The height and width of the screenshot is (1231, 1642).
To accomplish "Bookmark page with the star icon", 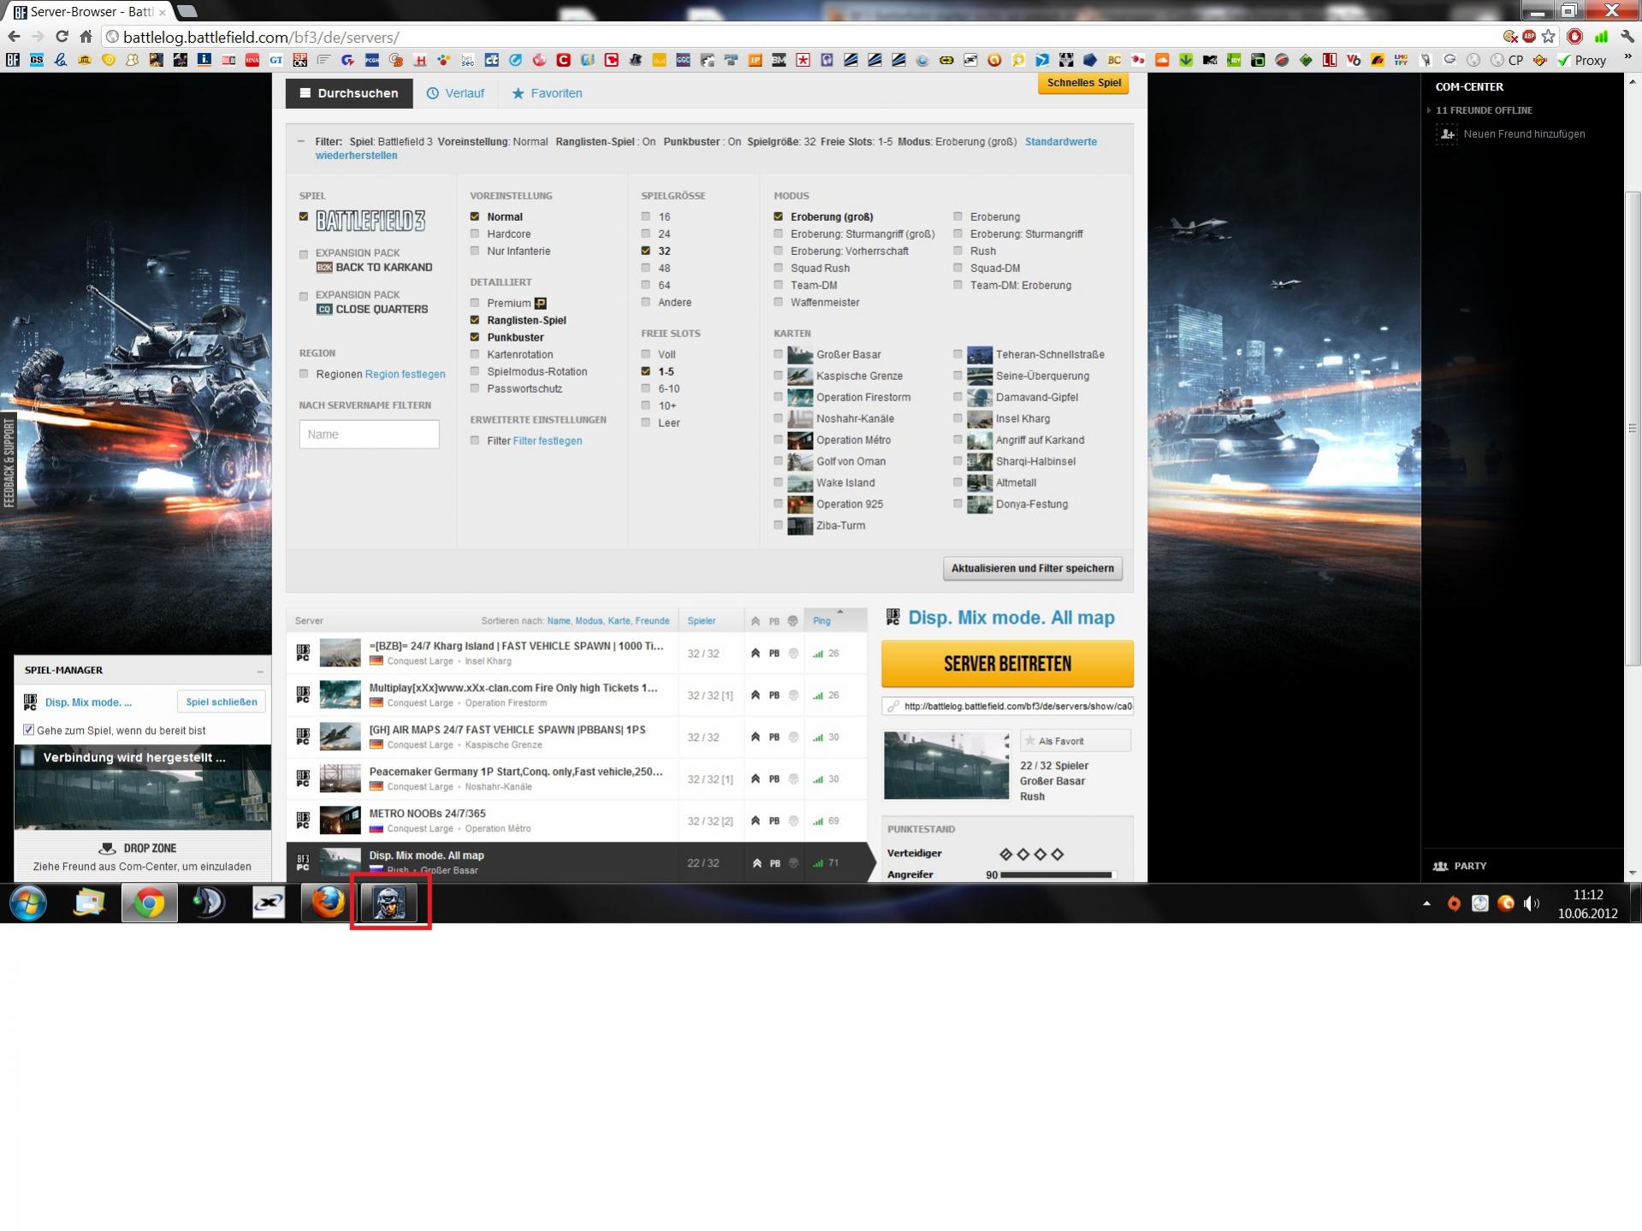I will (x=1549, y=37).
